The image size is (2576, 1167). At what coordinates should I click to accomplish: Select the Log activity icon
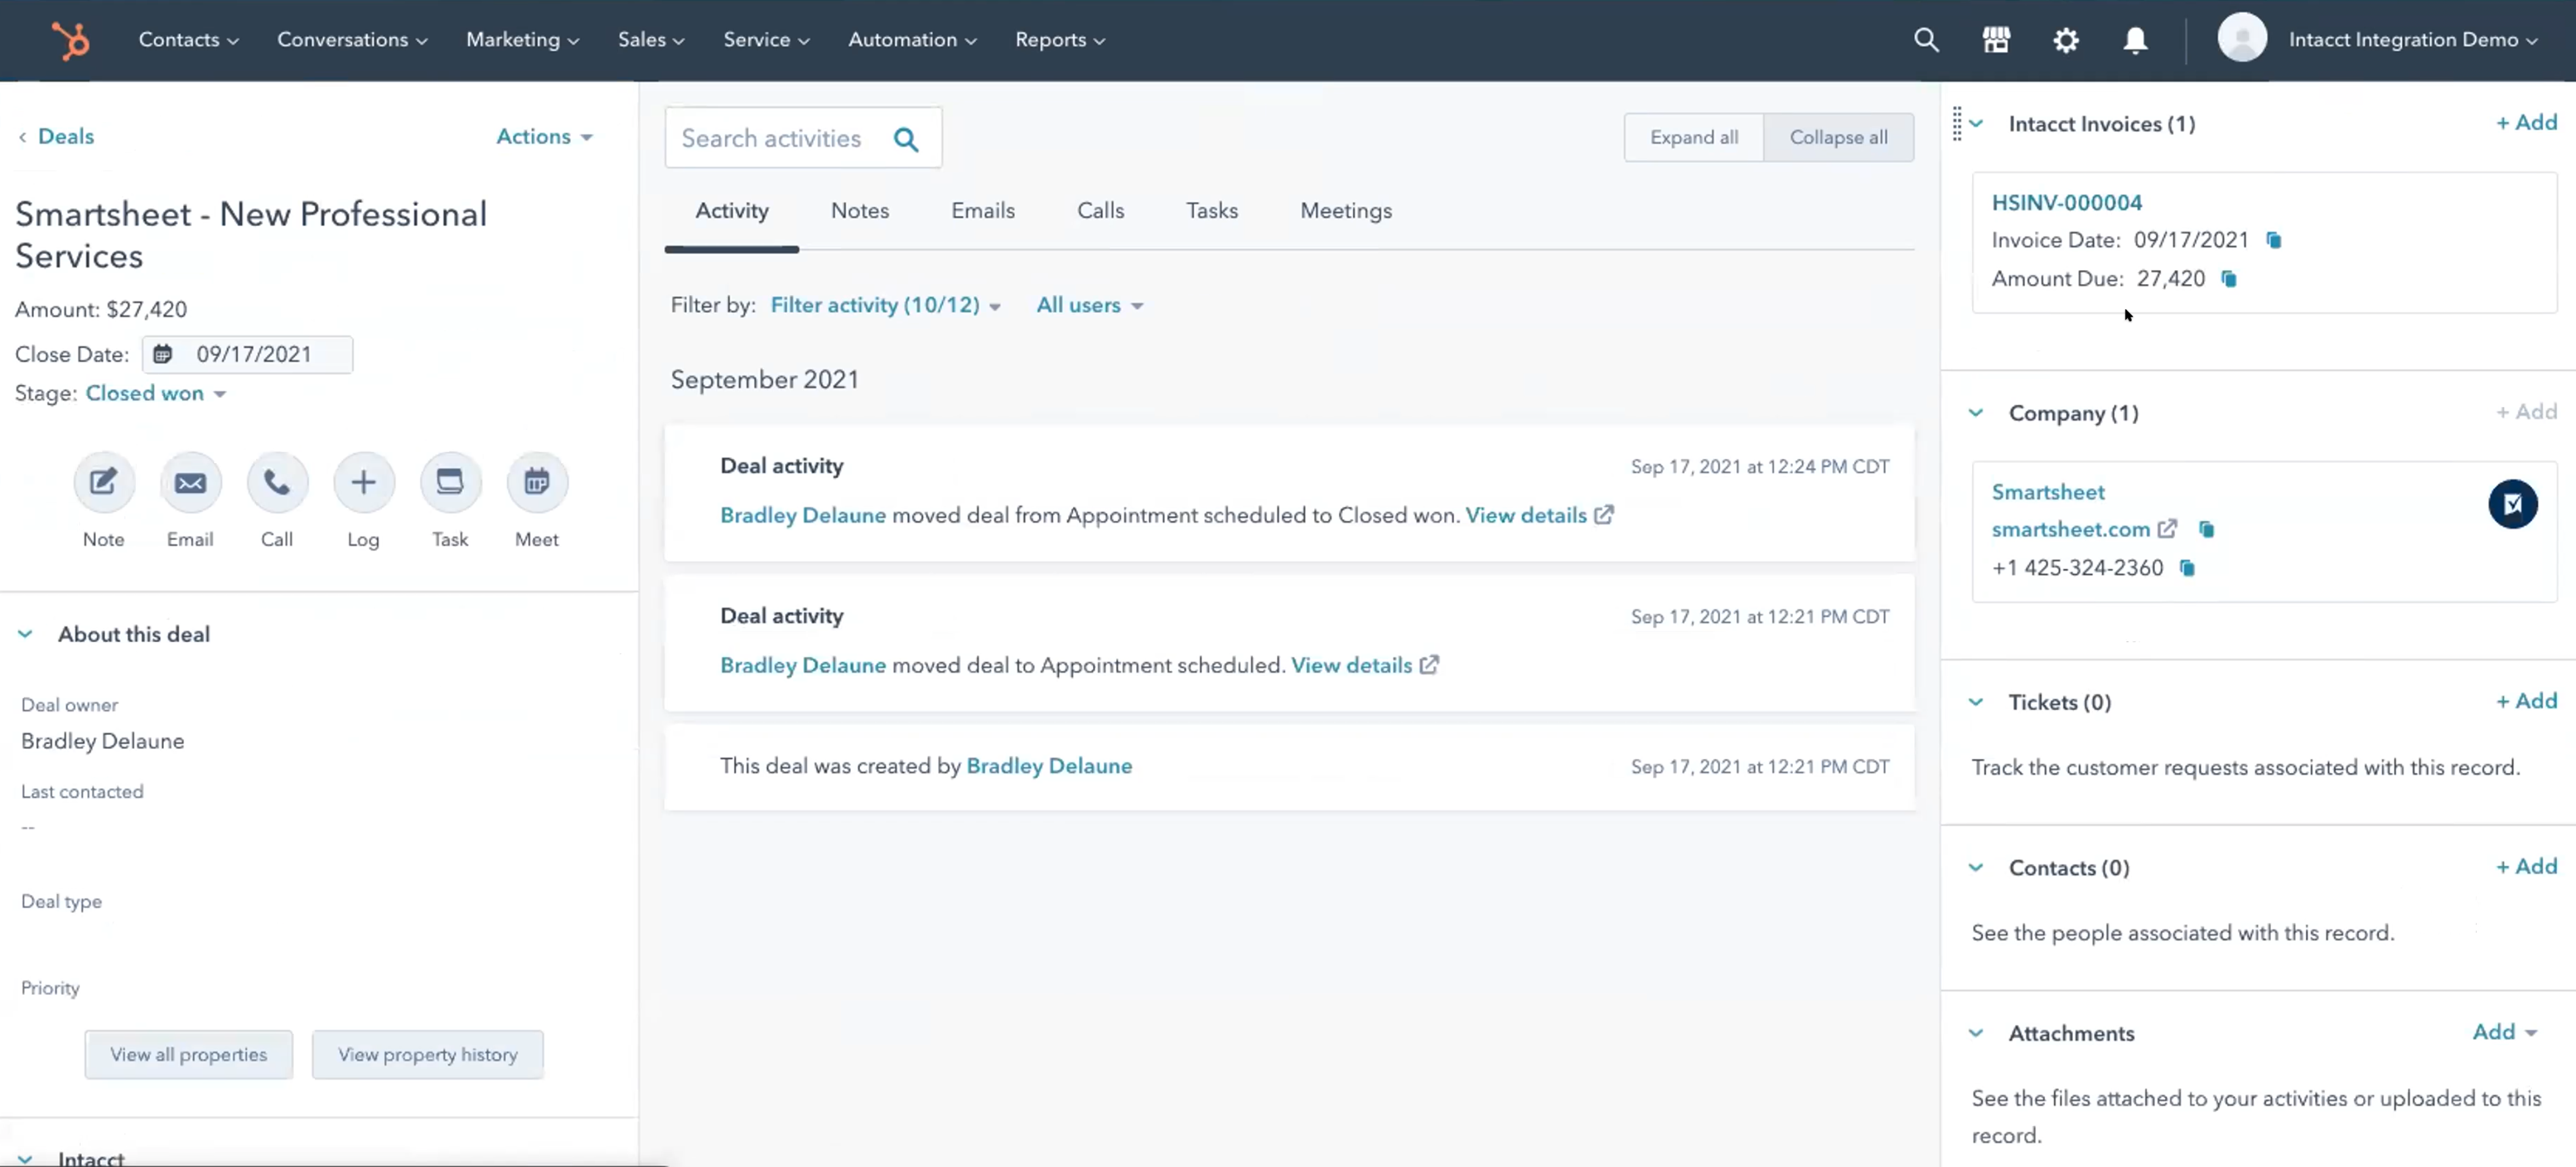click(x=363, y=481)
